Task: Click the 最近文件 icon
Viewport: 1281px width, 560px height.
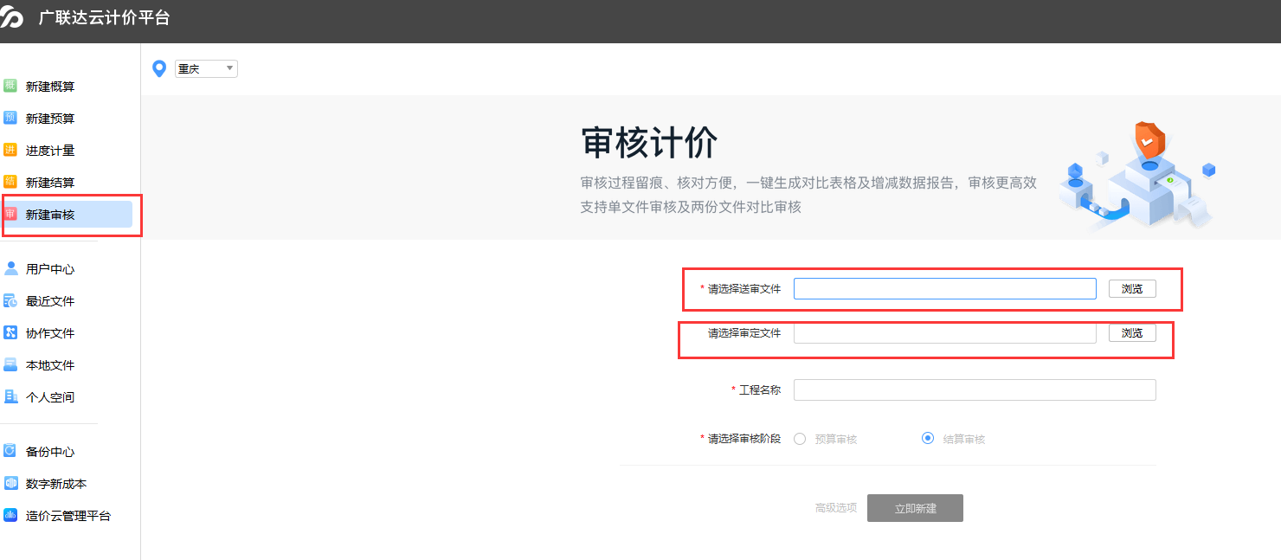Action: pyautogui.click(x=10, y=300)
